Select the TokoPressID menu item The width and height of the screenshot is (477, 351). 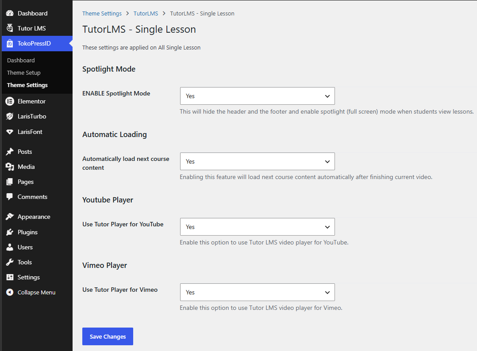tap(34, 43)
